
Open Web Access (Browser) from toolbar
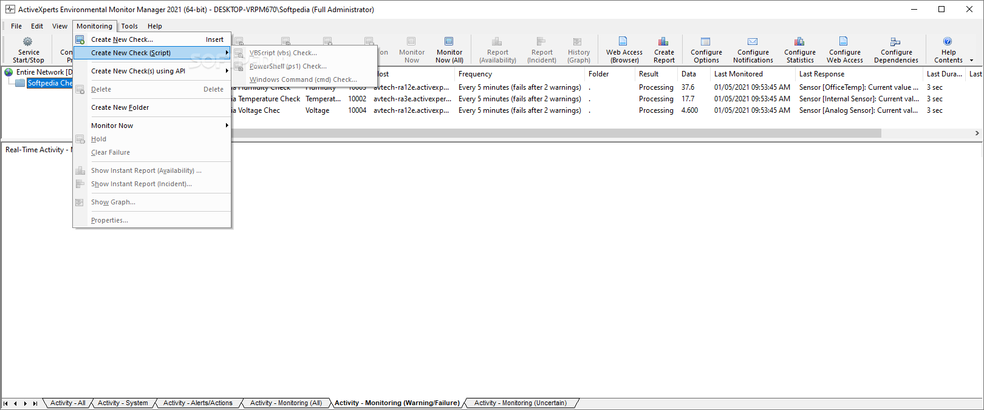[x=623, y=41]
